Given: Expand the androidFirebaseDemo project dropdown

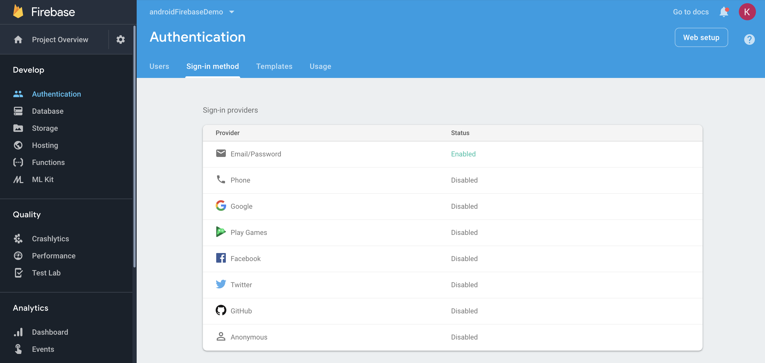Looking at the screenshot, I should 232,12.
